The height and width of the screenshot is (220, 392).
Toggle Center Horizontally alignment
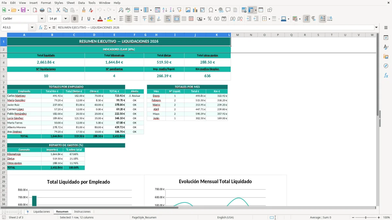[x=128, y=19]
